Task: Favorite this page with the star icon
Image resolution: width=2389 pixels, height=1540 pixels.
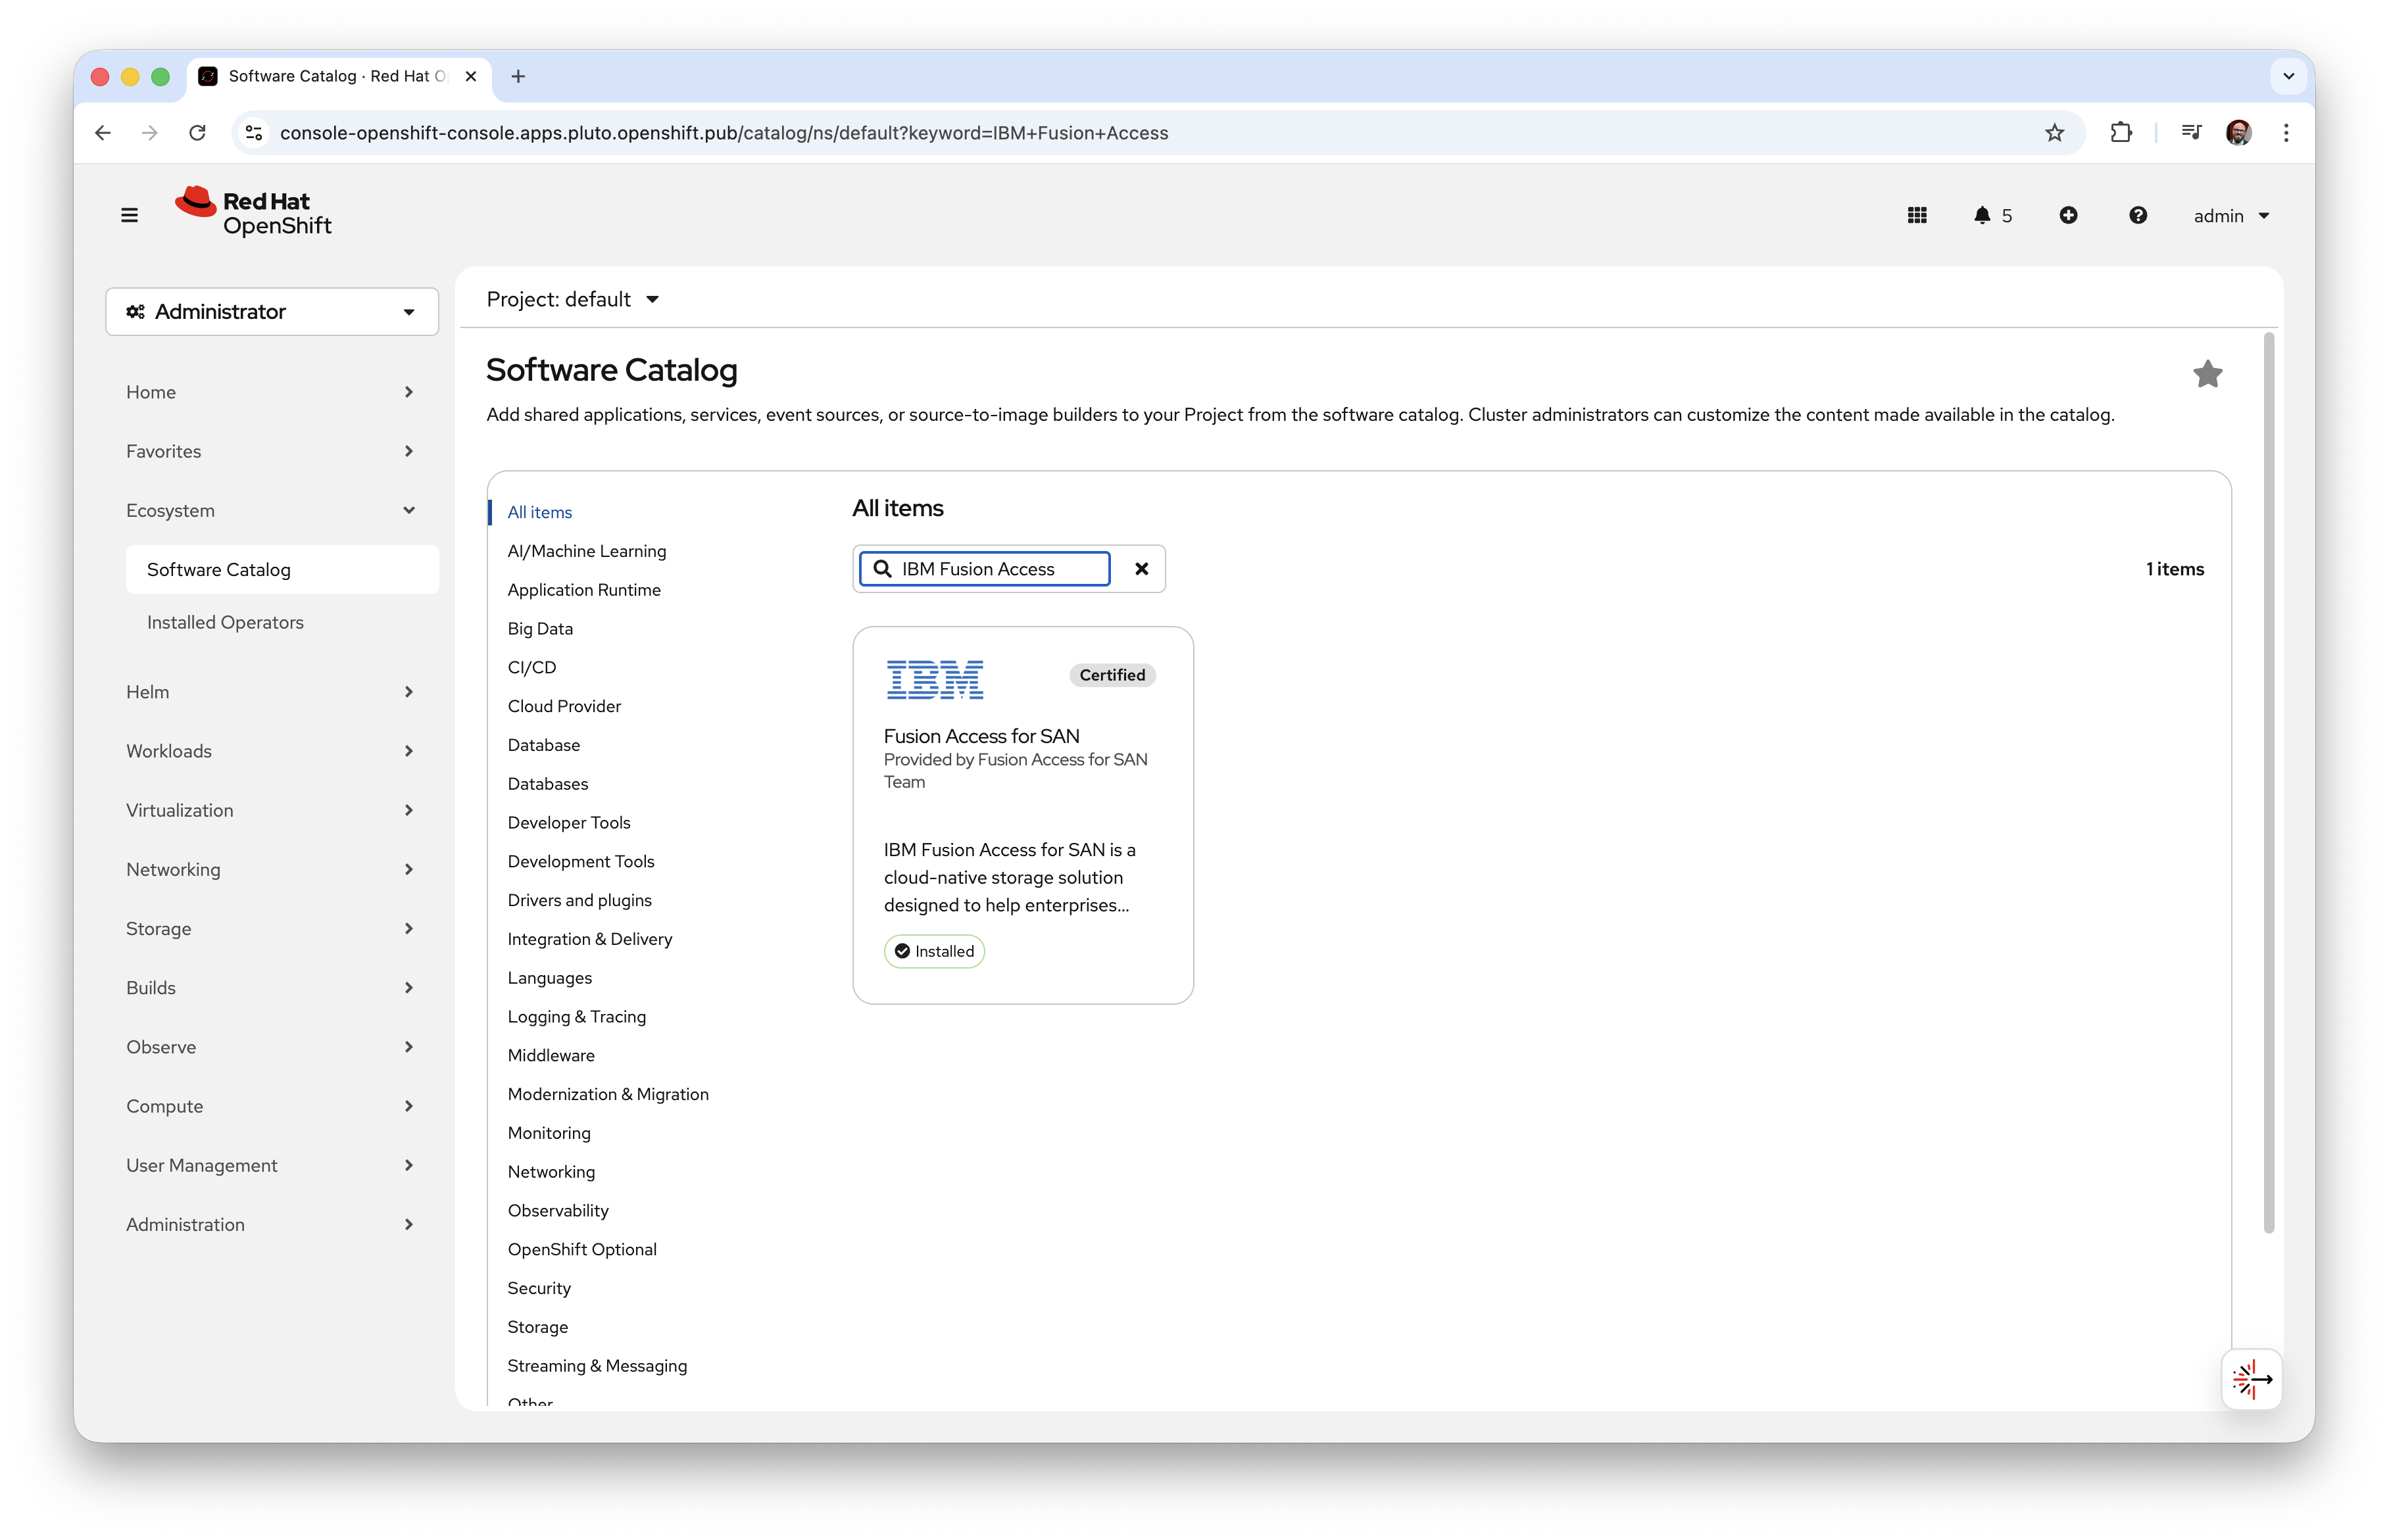Action: [x=2207, y=374]
